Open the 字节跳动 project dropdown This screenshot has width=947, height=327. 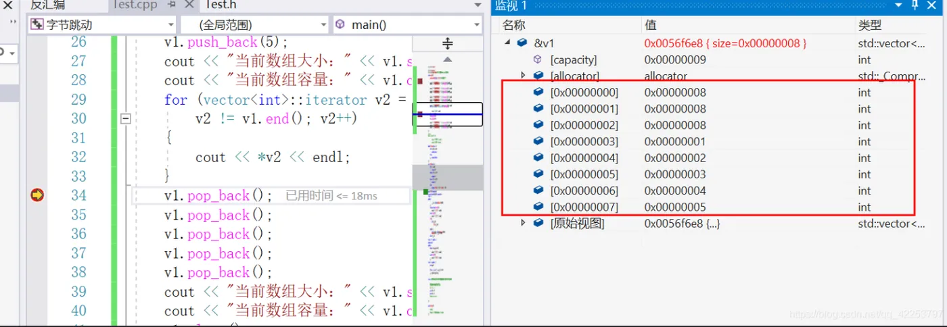point(101,25)
